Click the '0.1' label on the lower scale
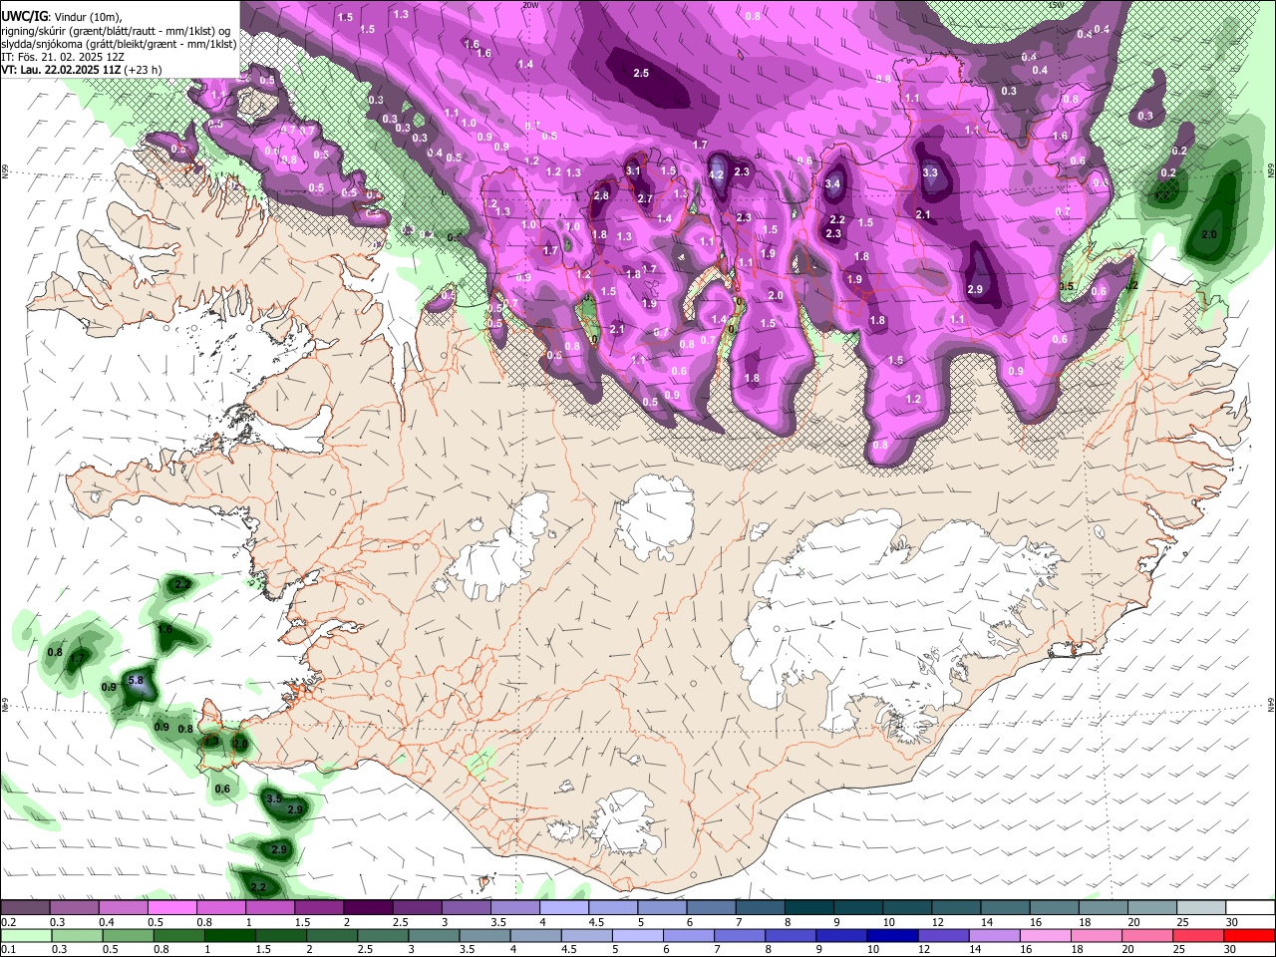 [7, 949]
